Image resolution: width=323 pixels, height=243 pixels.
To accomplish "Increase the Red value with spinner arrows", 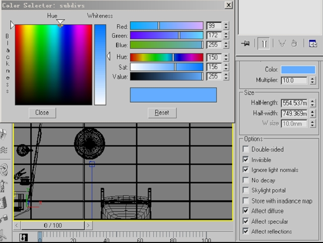I will pyautogui.click(x=226, y=24).
